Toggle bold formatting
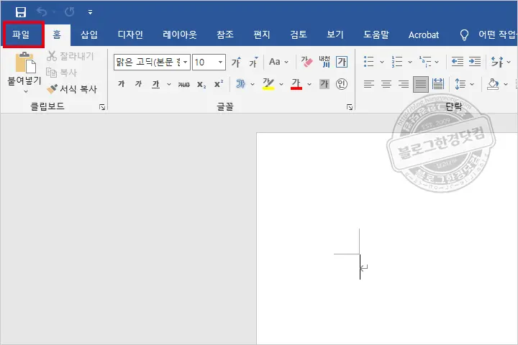This screenshot has width=518, height=345. 122,84
